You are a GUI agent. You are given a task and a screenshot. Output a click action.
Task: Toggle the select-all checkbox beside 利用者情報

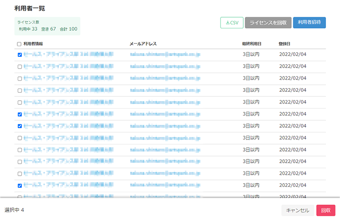click(x=19, y=44)
